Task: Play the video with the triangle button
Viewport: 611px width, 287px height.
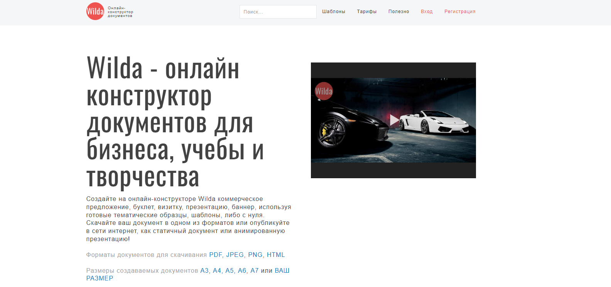Action: [x=394, y=120]
